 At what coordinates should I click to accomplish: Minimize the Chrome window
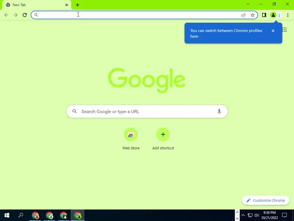[261, 4]
